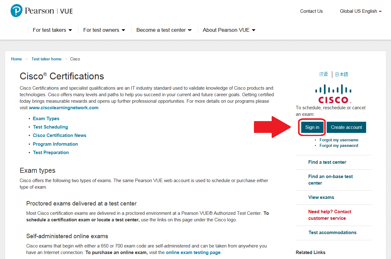391x259 pixels.
Task: Click the Cisco breadcrumb text
Action: (x=75, y=59)
